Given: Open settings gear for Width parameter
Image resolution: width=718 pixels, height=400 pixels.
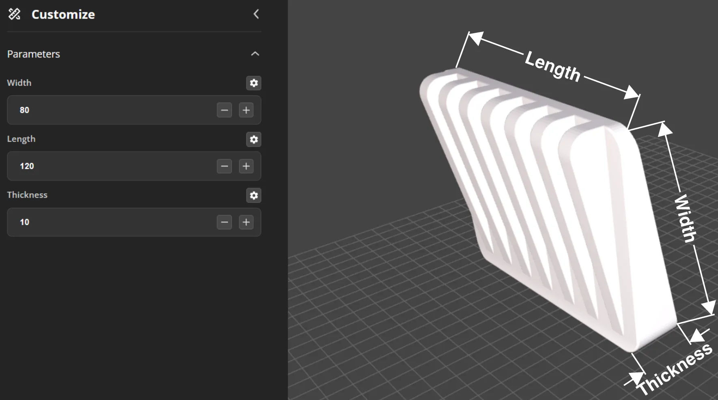Looking at the screenshot, I should point(254,83).
